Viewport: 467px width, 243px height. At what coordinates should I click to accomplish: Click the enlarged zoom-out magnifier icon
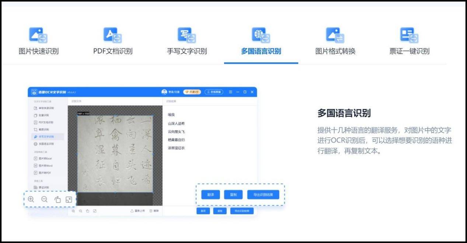[x=44, y=199]
